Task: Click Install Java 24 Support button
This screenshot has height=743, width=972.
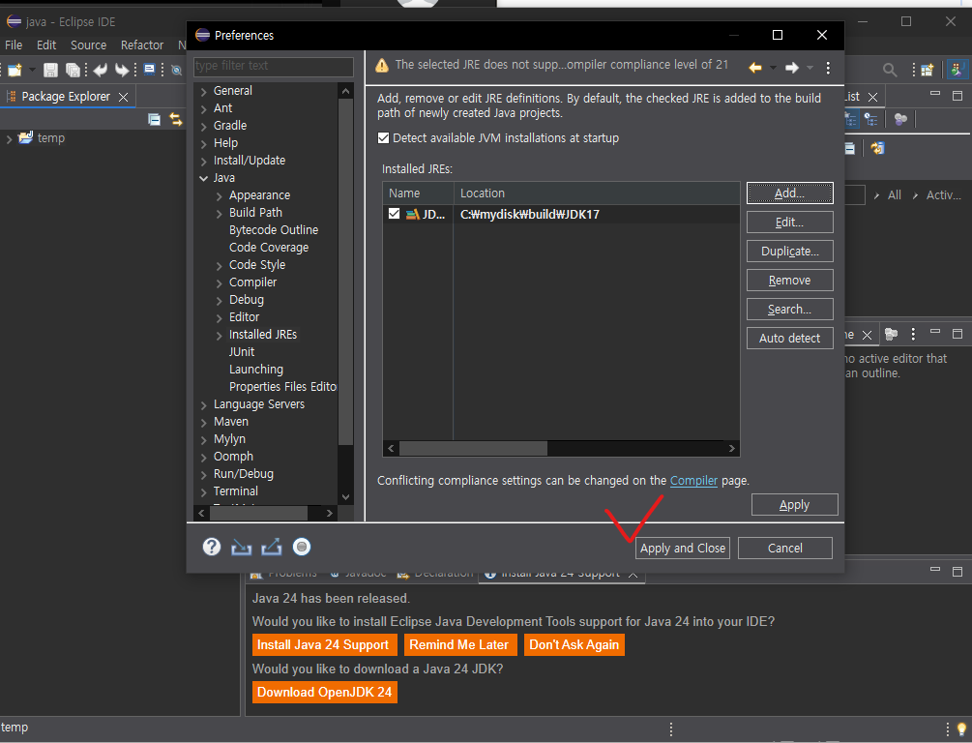Action: click(323, 645)
